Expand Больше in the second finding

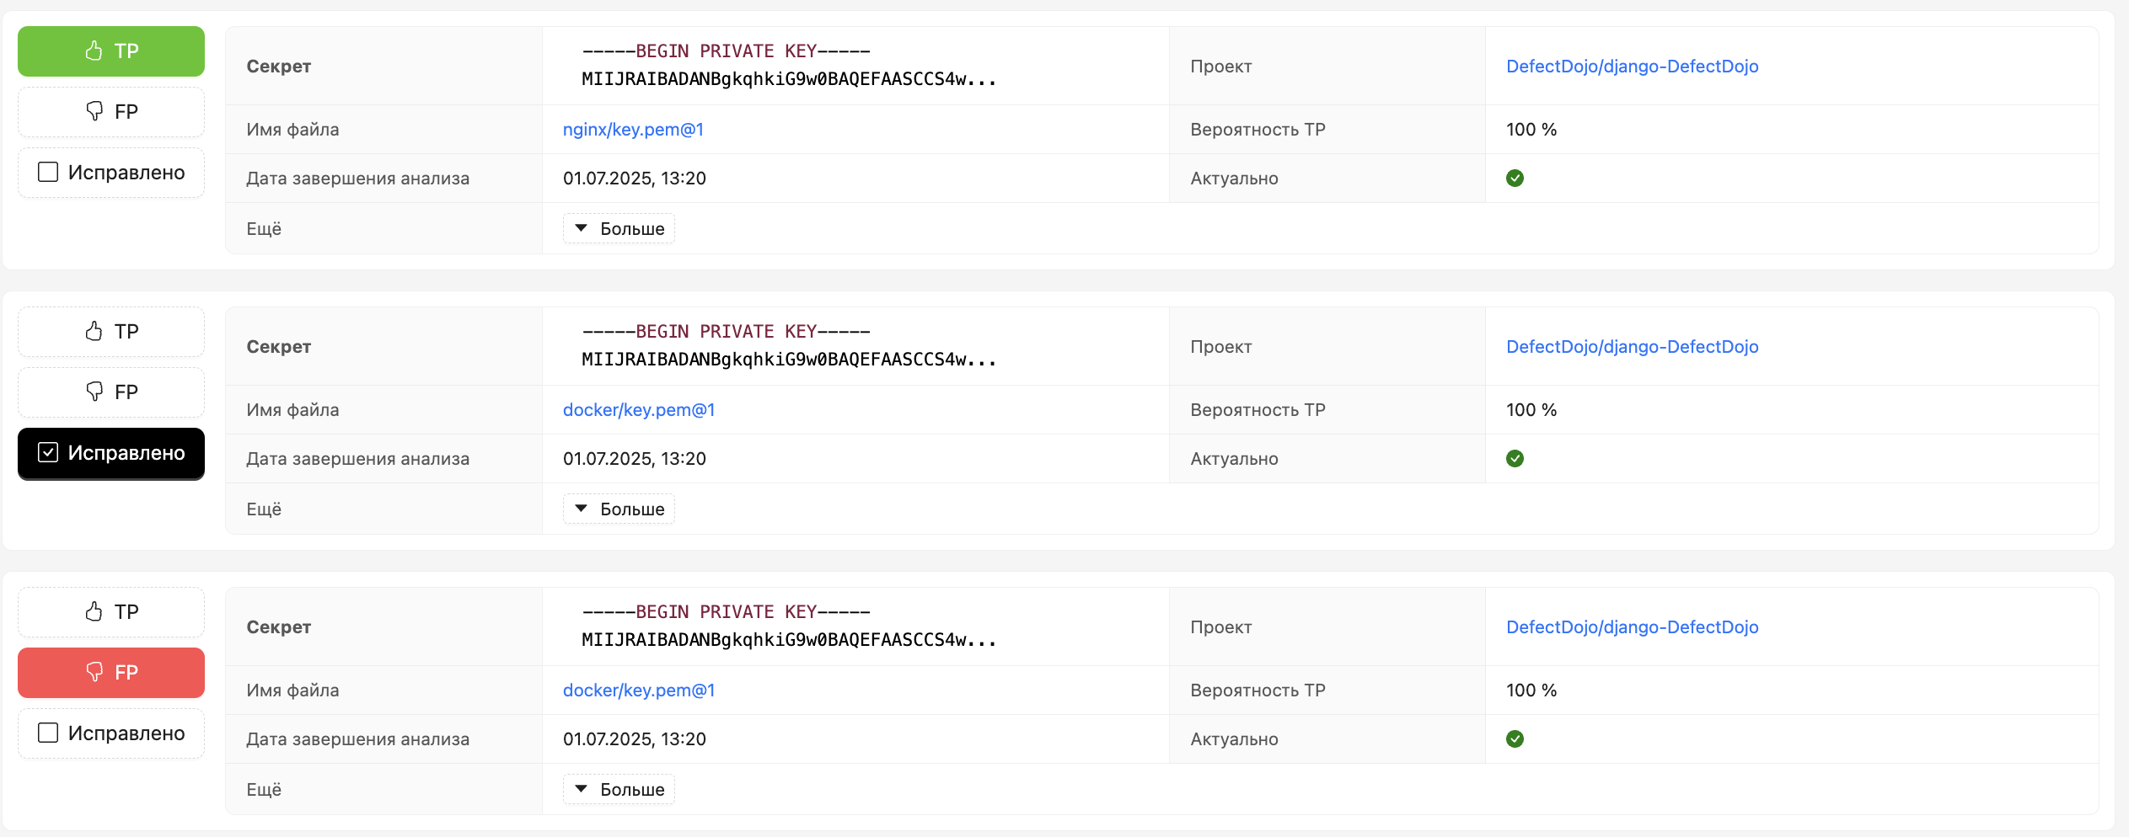click(619, 509)
